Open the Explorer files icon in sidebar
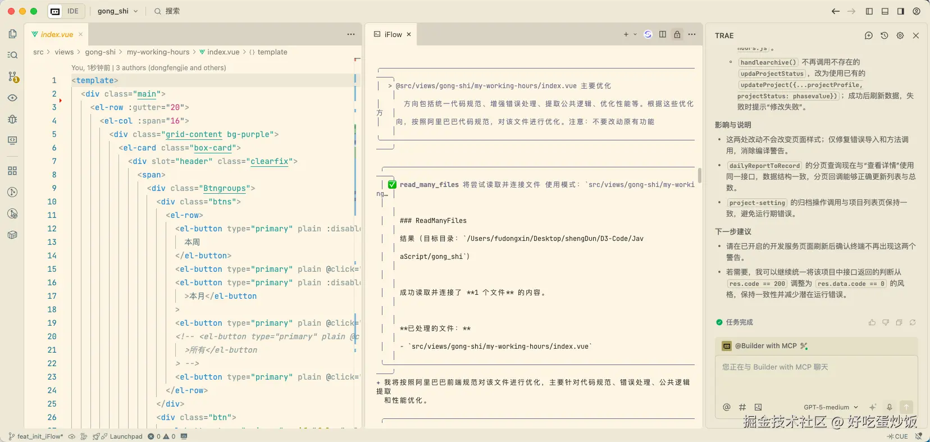 tap(12, 34)
